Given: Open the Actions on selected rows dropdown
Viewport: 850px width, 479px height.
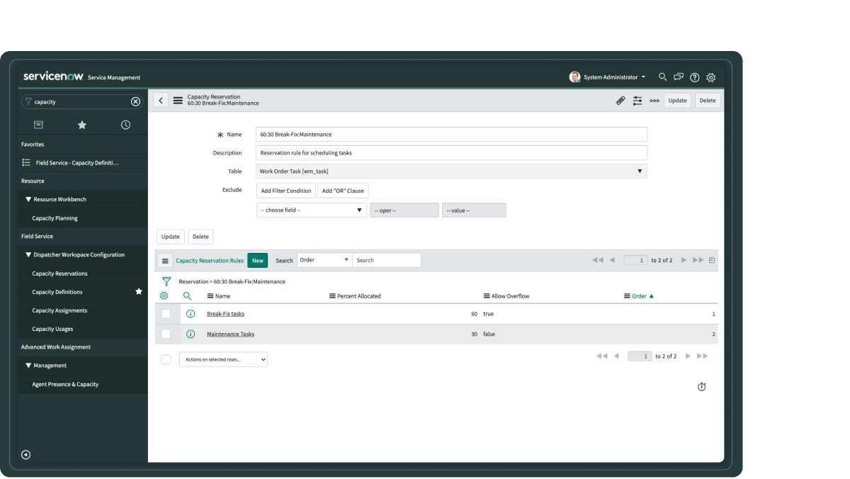Looking at the screenshot, I should pos(223,359).
